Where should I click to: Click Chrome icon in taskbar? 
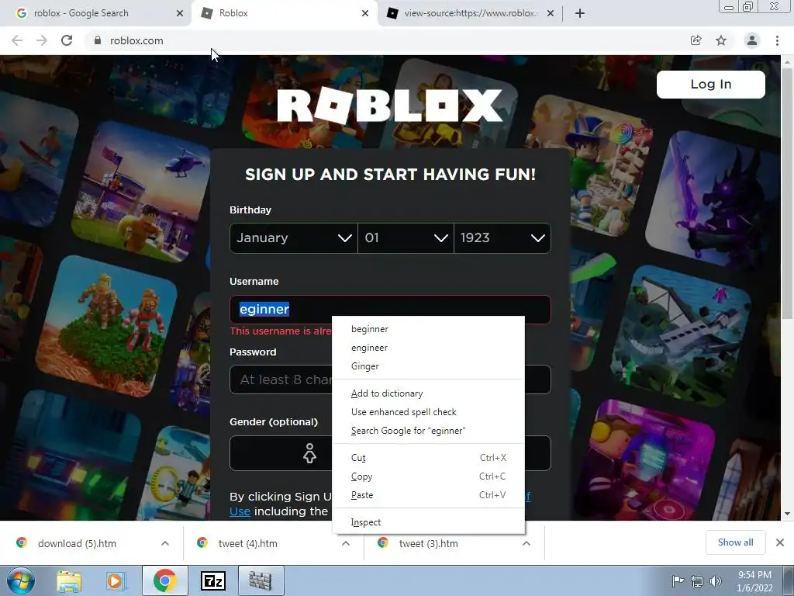tap(164, 580)
